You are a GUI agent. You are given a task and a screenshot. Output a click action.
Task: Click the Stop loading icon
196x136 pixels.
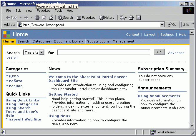click(37, 18)
